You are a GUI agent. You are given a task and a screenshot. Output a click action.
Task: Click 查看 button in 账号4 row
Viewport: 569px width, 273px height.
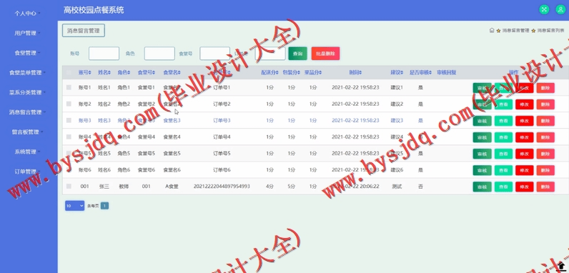pyautogui.click(x=504, y=137)
